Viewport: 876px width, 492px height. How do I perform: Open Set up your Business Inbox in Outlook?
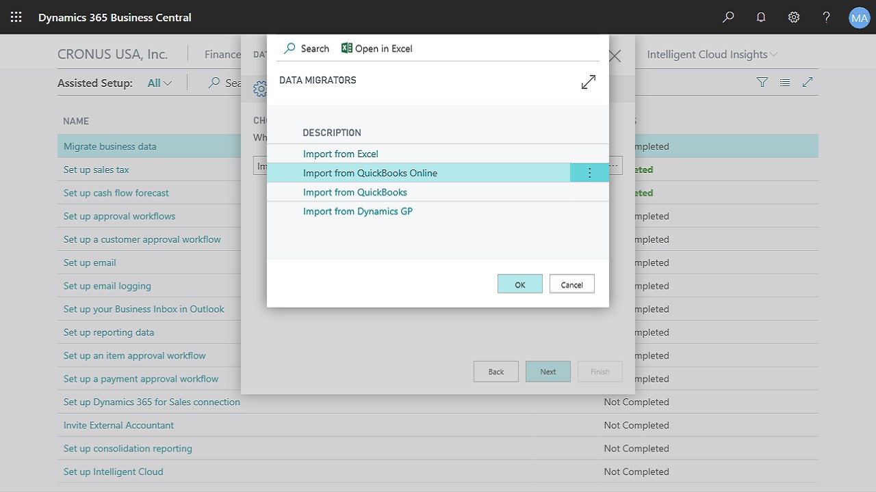(144, 309)
